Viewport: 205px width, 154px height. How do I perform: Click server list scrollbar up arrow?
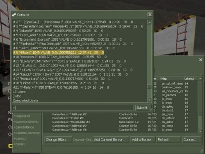coord(200,79)
